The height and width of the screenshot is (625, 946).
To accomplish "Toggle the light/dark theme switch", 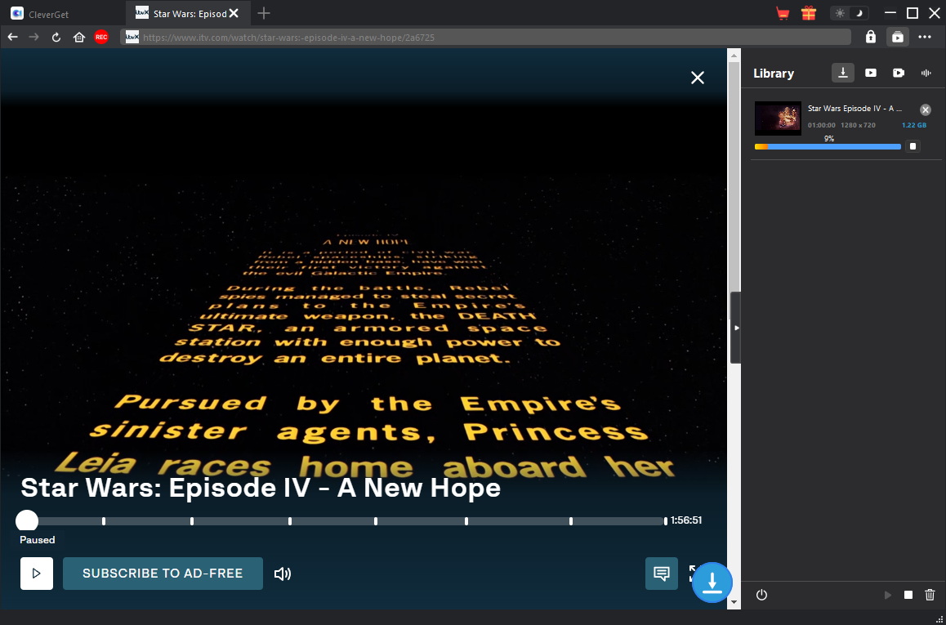I will click(850, 13).
